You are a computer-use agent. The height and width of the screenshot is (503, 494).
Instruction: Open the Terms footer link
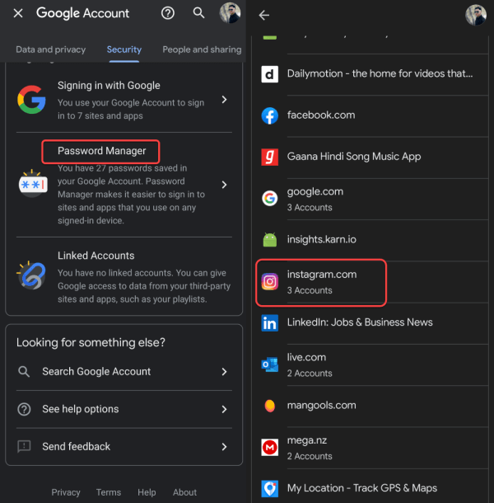click(x=109, y=492)
